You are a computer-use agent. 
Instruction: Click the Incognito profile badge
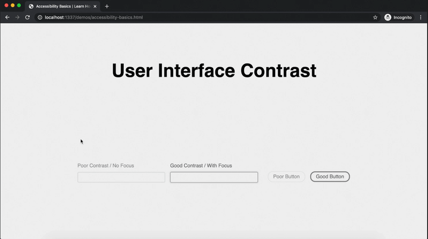(x=398, y=17)
